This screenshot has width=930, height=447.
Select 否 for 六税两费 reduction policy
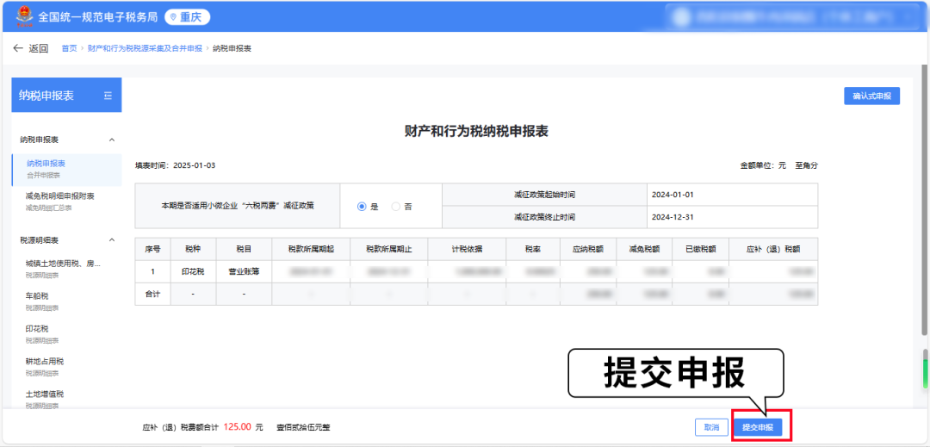click(x=396, y=207)
